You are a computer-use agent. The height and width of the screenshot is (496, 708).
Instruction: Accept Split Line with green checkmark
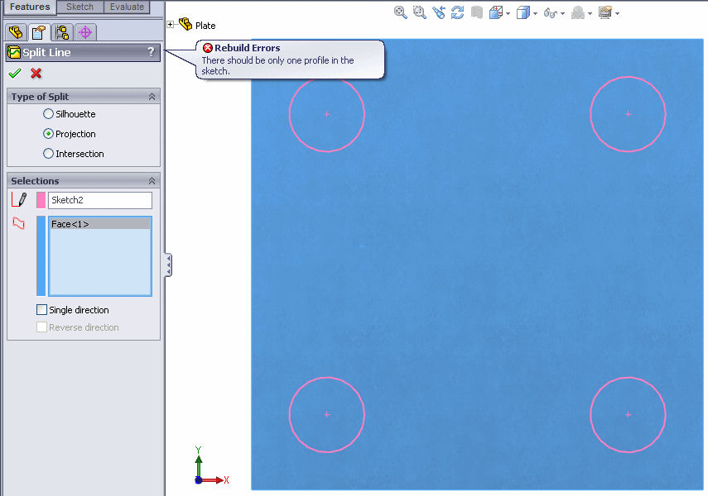tap(15, 73)
